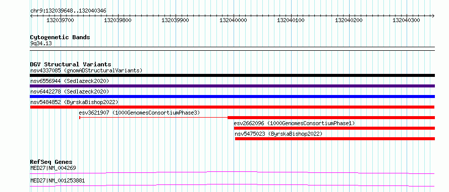Click ruler position 132040100
449x192 pixels.
tap(291, 20)
